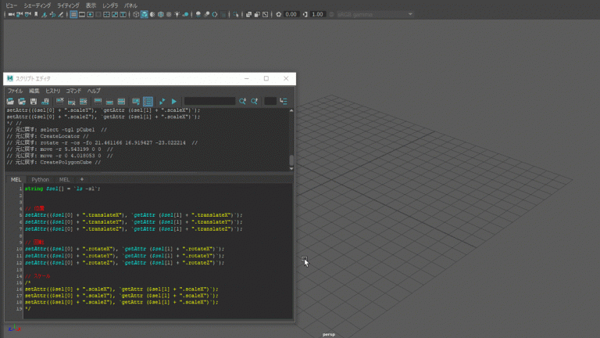
Task: Click the Script Editor search text field
Action: [x=209, y=101]
